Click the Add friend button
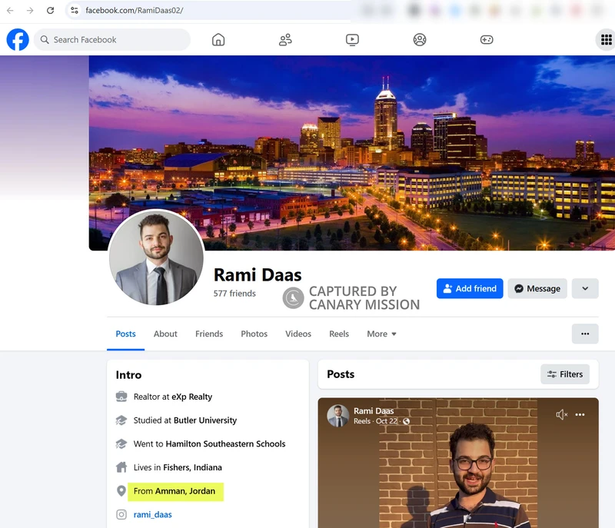Viewport: 615px width, 528px height. click(x=469, y=288)
